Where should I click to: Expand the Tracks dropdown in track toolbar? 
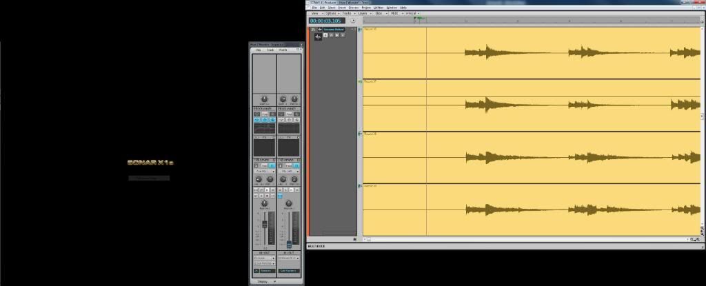click(x=347, y=13)
